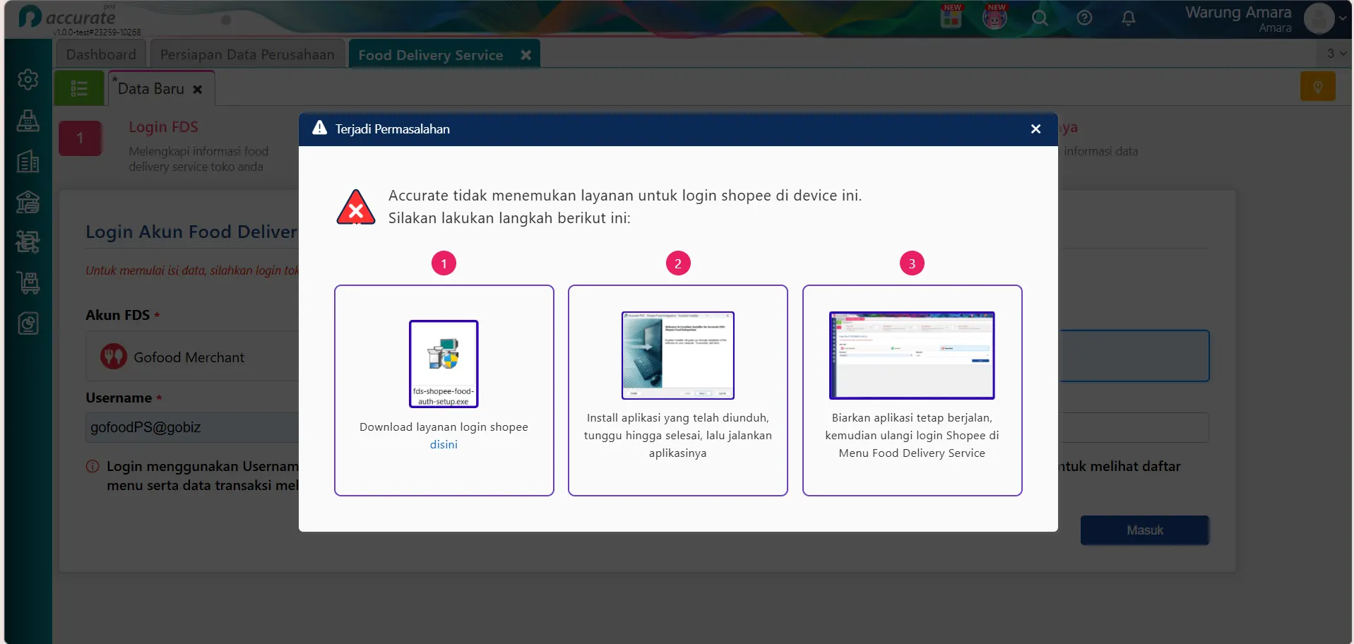Click the green list view button
This screenshot has width=1354, height=644.
(79, 88)
